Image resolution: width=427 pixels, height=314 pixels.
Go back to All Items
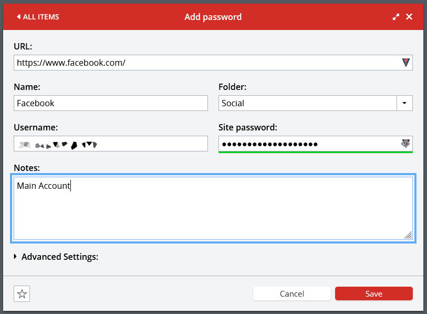coord(38,17)
